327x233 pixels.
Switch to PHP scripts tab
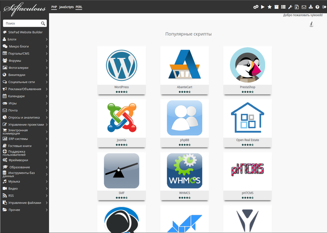click(54, 7)
